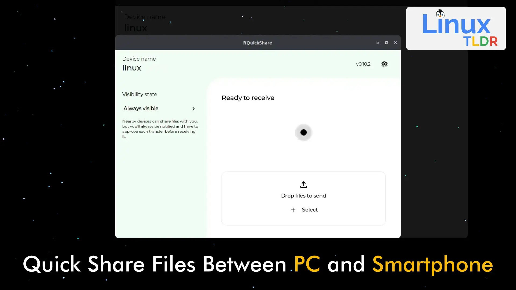Click the Ready to receive heading

(248, 98)
